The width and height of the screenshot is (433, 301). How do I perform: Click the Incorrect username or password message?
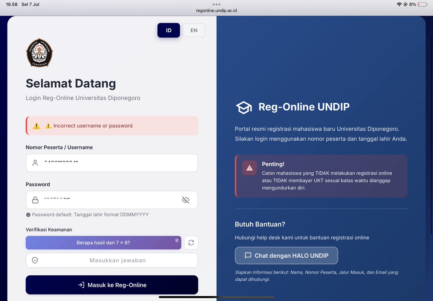click(93, 126)
